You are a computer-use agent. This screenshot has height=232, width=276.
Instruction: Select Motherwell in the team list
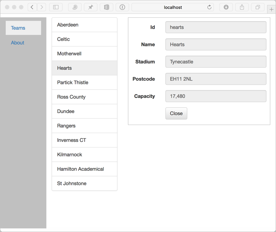pyautogui.click(x=84, y=54)
